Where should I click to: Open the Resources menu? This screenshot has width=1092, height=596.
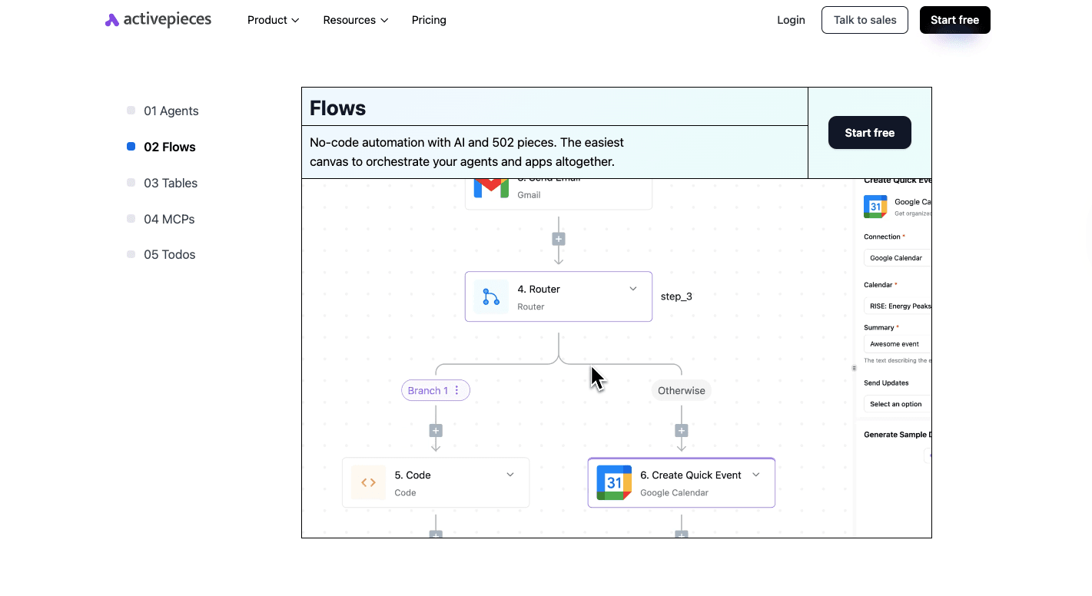(x=355, y=20)
